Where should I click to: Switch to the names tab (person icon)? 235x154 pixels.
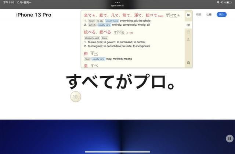[188, 39]
